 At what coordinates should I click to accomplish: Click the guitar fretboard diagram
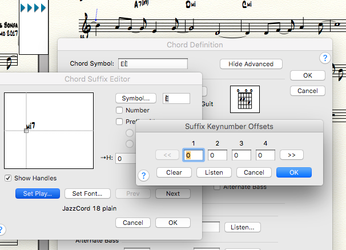[x=244, y=99]
